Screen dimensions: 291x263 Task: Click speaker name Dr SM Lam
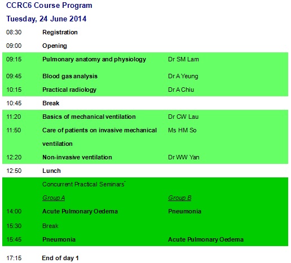point(183,59)
